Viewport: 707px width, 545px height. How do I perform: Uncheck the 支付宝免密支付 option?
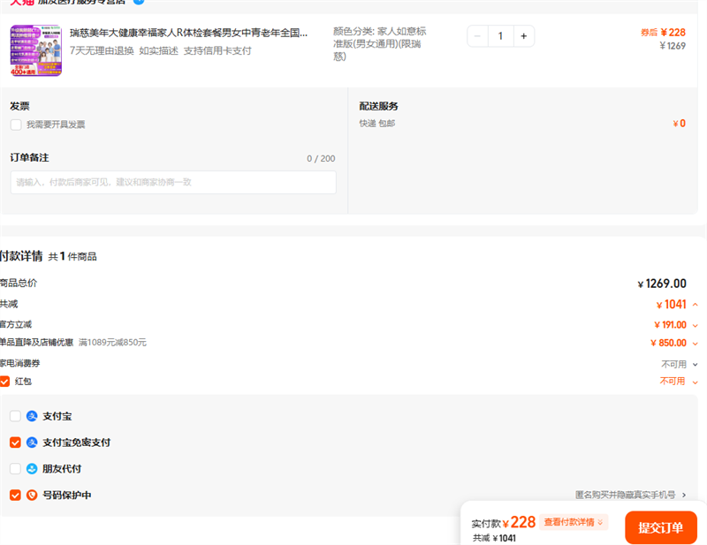[15, 443]
